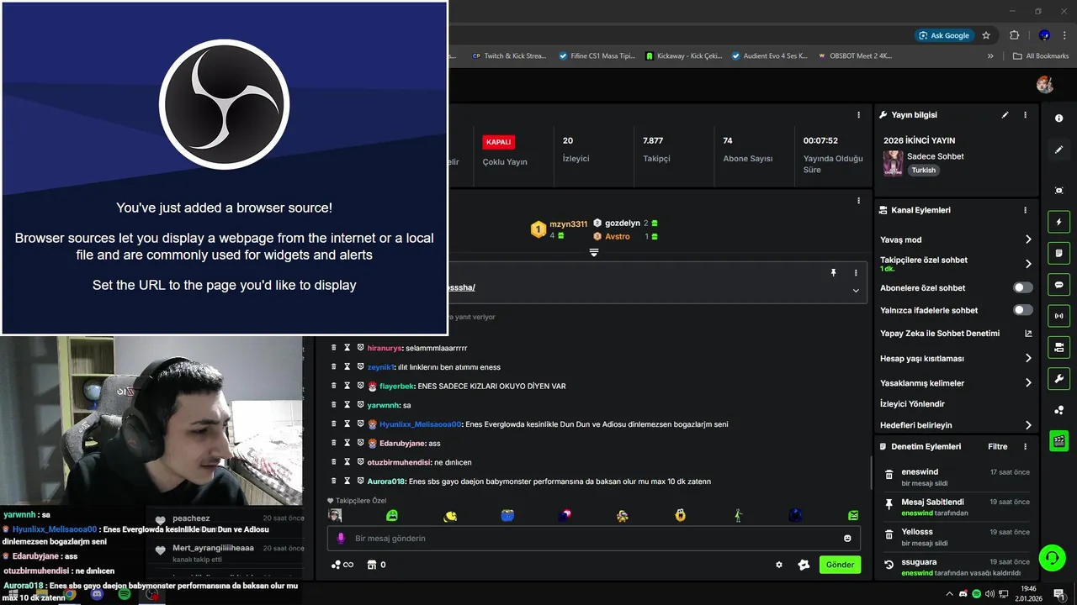
Task: Open Ask Google in the address bar
Action: (x=944, y=35)
